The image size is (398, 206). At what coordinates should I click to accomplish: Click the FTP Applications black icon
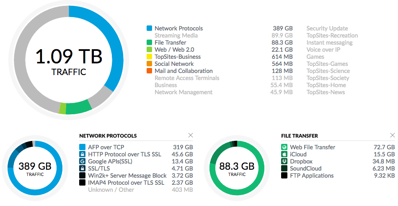[x=284, y=176]
